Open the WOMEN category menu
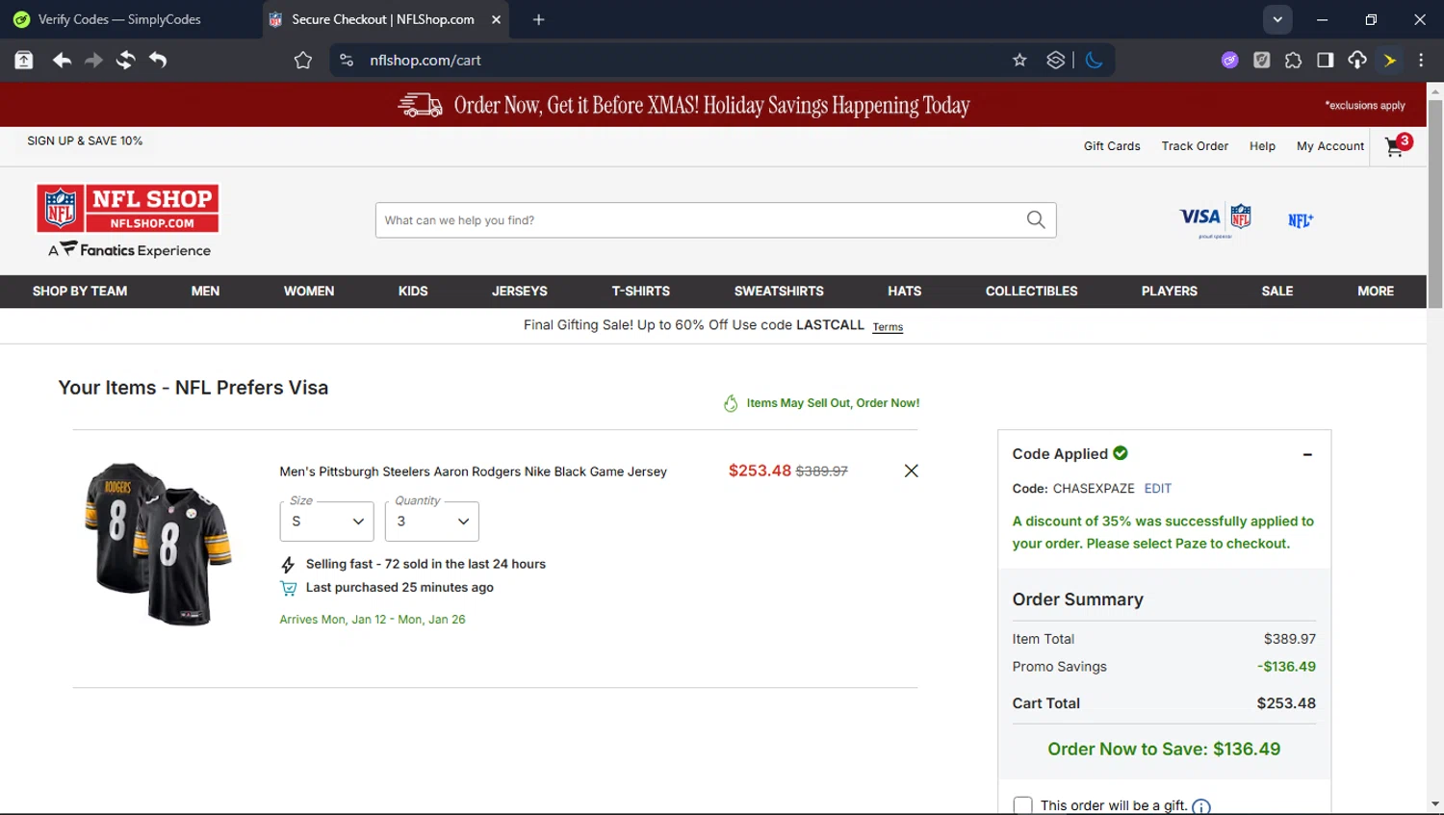The height and width of the screenshot is (815, 1444). [309, 291]
